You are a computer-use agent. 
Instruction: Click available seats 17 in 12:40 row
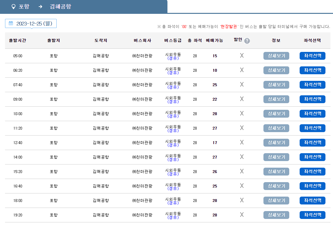(215, 142)
